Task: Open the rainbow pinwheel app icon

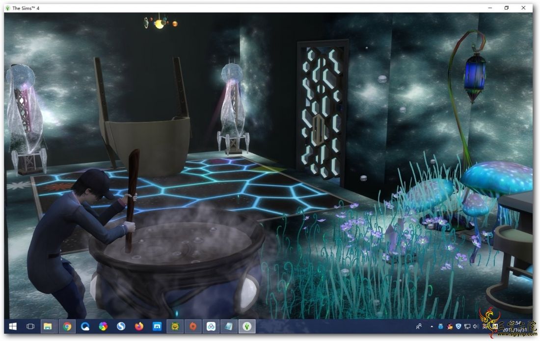Action: click(x=103, y=326)
